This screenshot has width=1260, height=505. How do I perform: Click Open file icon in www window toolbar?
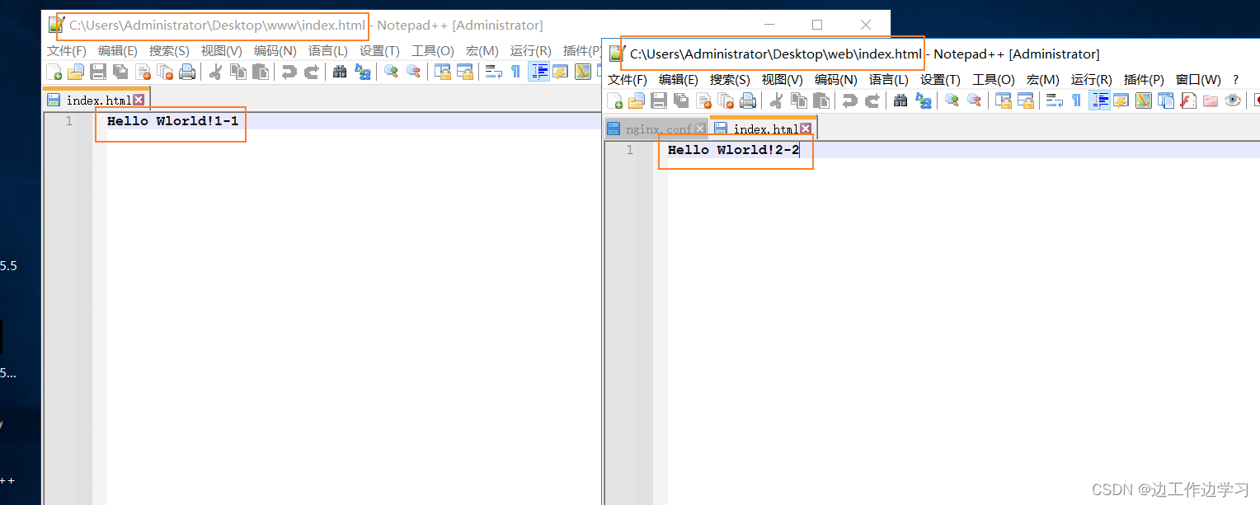click(x=76, y=72)
